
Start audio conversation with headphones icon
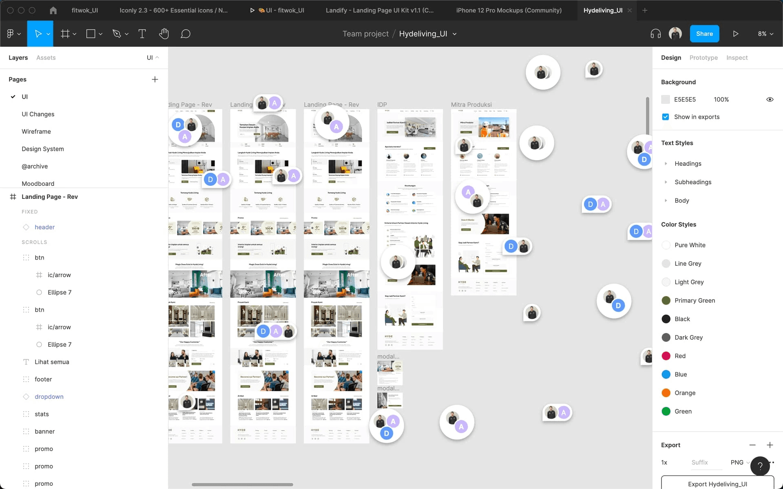(x=655, y=34)
